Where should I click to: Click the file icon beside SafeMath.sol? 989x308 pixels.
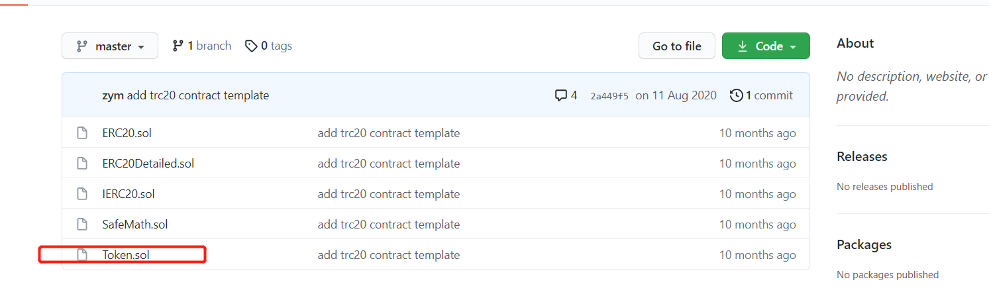coord(82,224)
